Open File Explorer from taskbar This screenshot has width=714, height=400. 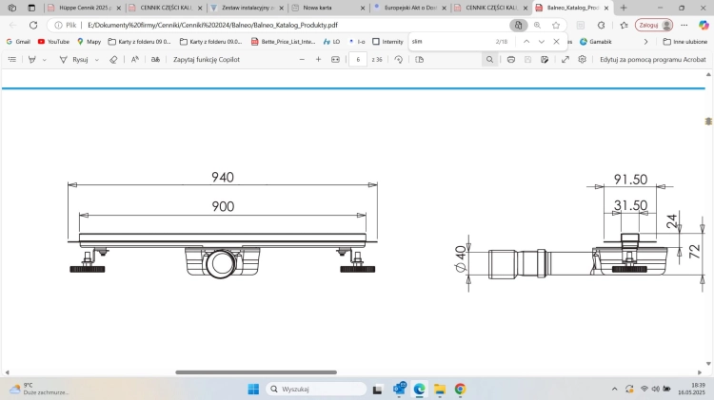[440, 390]
